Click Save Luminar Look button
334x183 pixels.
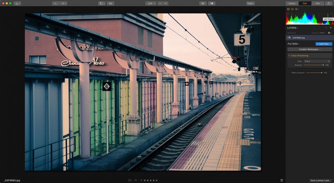coord(321,181)
